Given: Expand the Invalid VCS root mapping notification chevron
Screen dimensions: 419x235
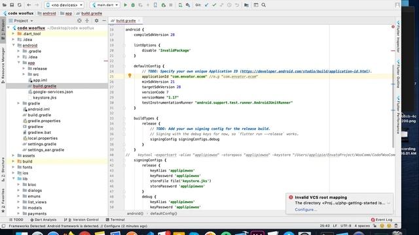Looking at the screenshot, I should (x=388, y=203).
